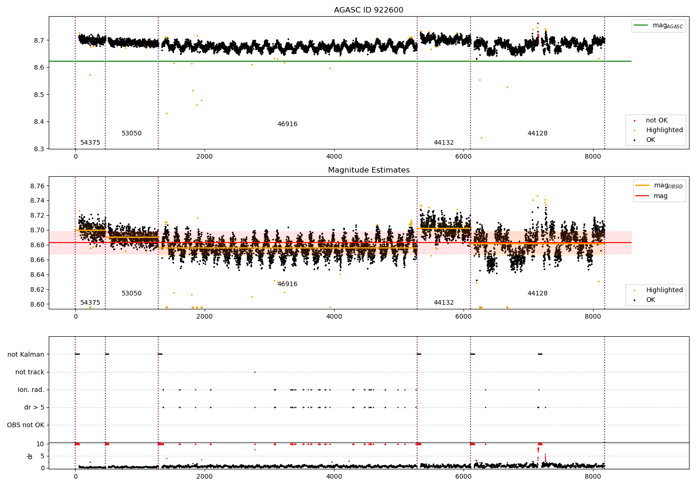
Task: Click the 8.76 y-axis tick label
Action: click(38, 186)
